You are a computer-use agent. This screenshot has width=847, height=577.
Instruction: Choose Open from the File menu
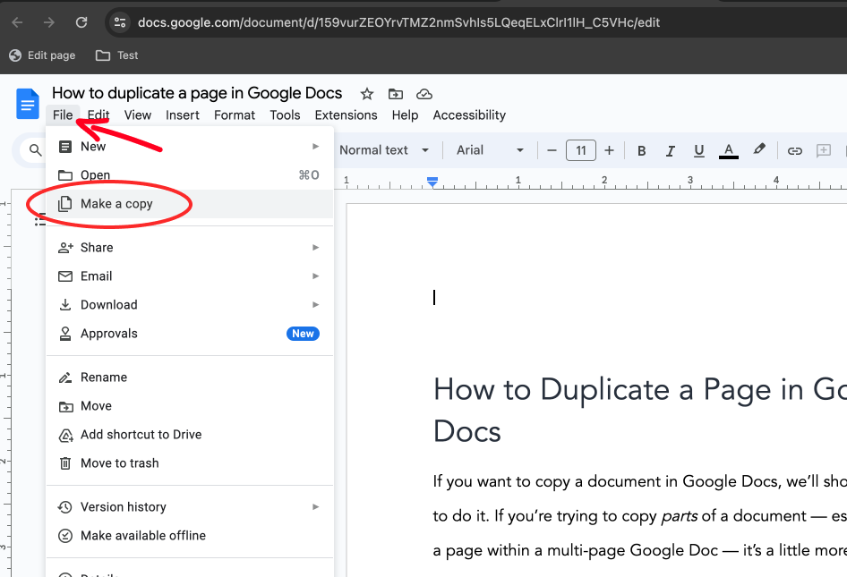pos(190,174)
